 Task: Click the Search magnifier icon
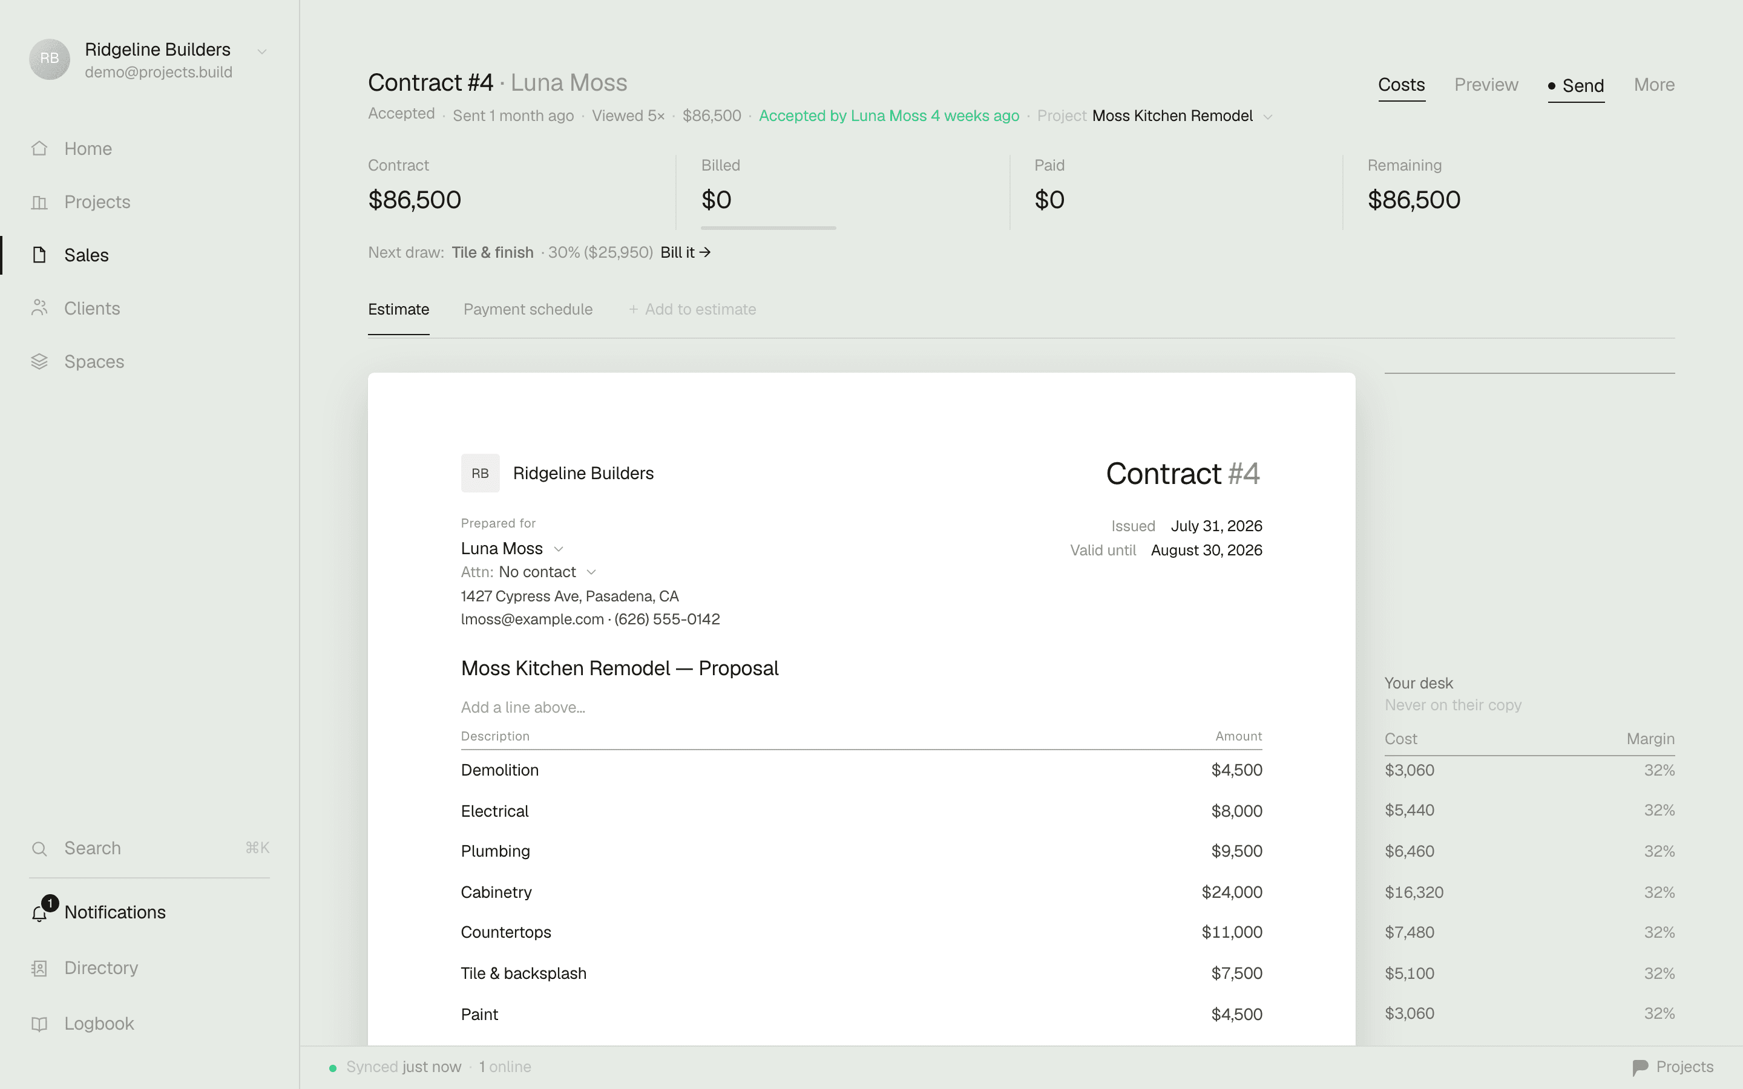[x=39, y=848]
